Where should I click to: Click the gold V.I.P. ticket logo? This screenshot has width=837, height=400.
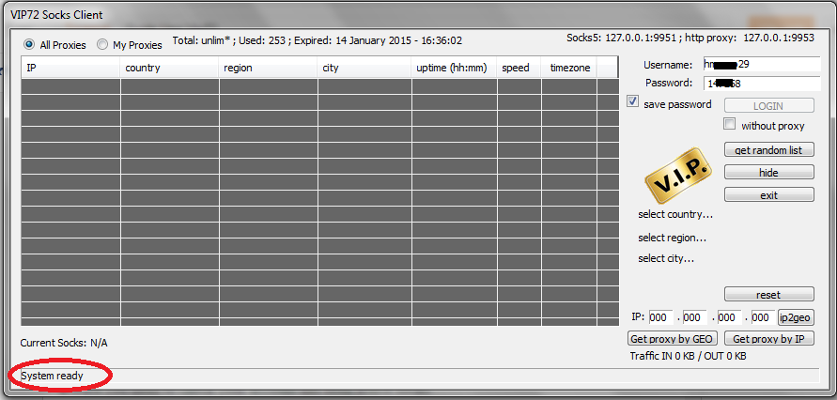(x=678, y=177)
